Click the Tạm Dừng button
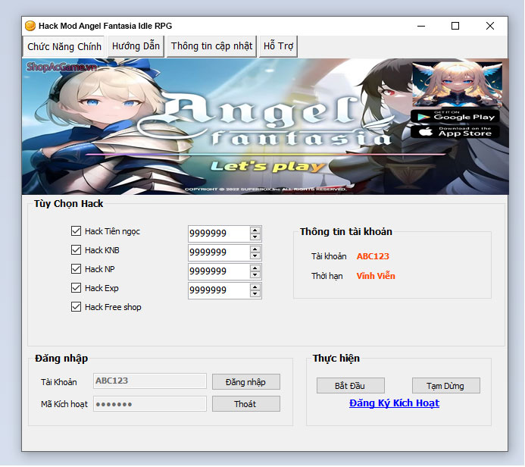 click(x=446, y=386)
